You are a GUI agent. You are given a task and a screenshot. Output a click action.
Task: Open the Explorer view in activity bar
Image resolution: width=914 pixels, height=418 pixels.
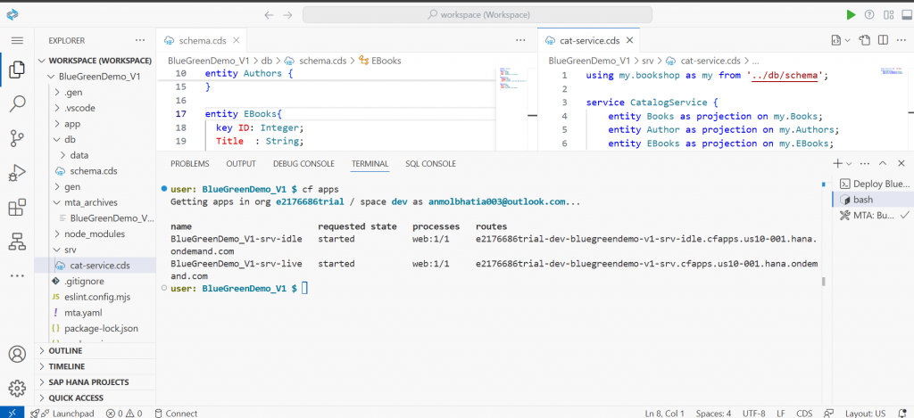point(18,70)
